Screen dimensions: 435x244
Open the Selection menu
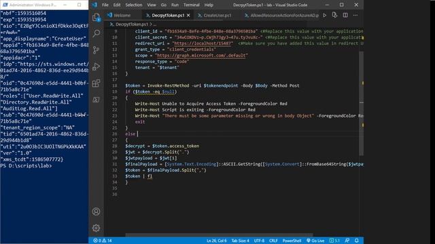[133, 5]
